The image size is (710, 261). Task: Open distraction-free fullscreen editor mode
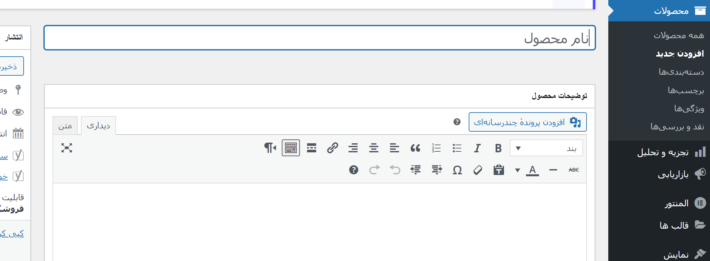point(67,148)
